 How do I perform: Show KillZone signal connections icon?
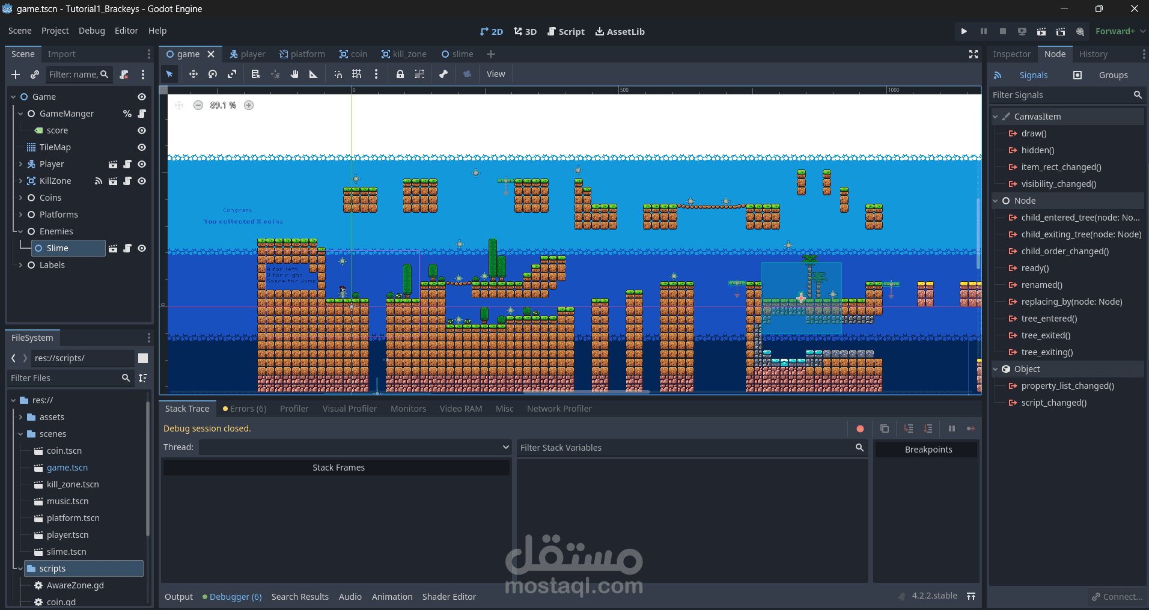coord(99,181)
